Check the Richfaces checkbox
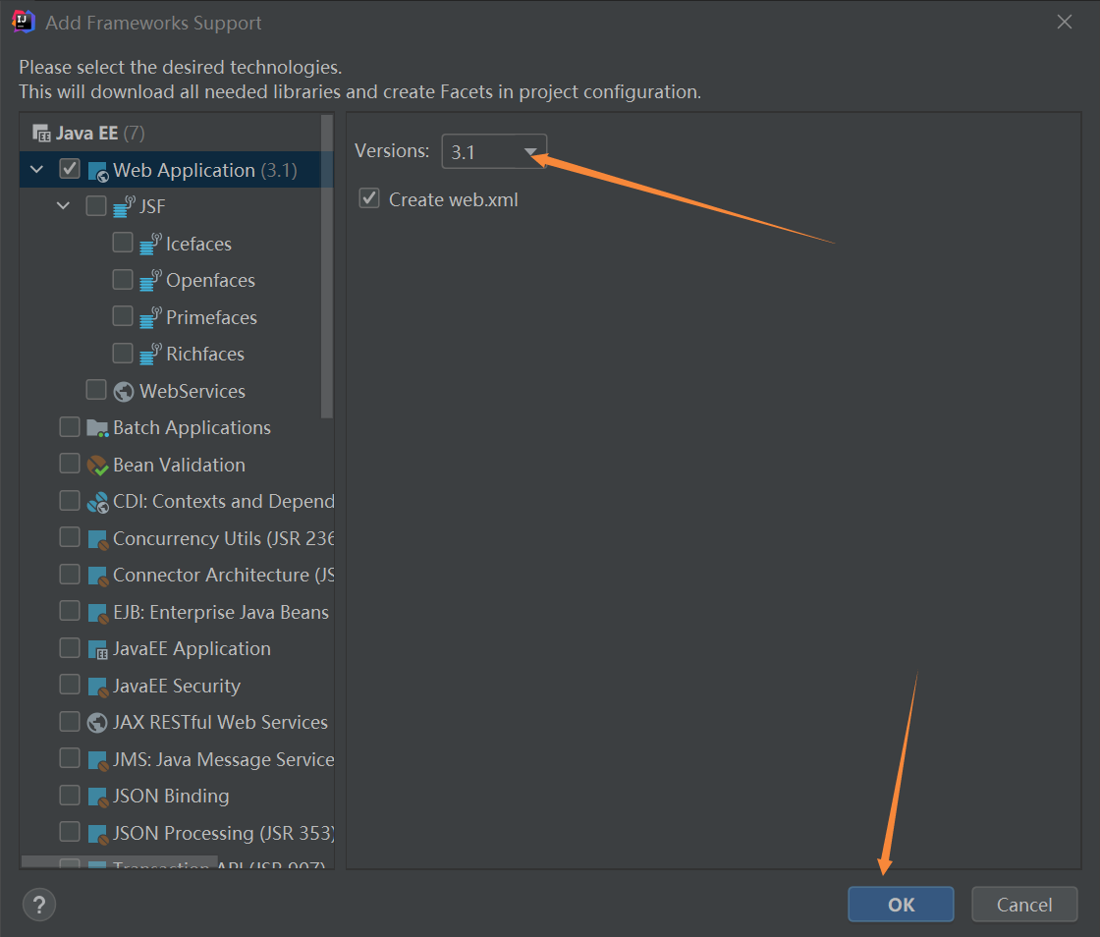Image resolution: width=1100 pixels, height=937 pixels. click(123, 353)
